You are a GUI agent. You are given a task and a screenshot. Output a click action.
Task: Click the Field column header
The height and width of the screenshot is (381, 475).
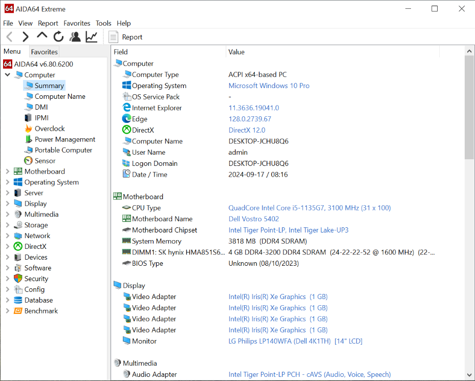169,52
